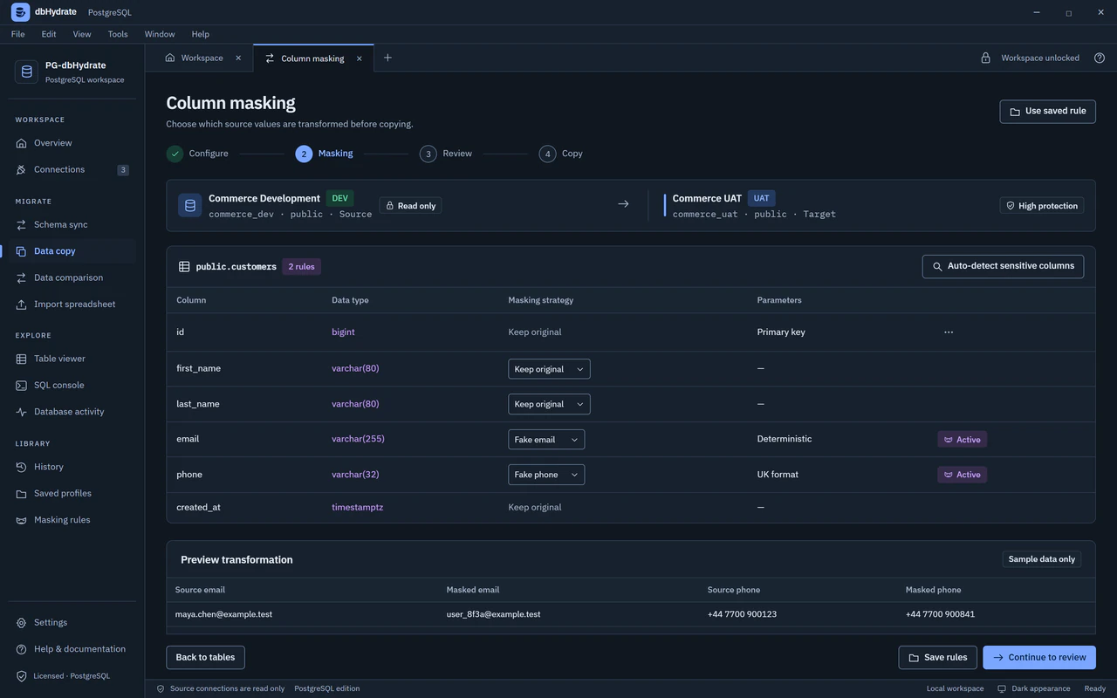
Task: Open first_name masking strategy dropdown
Action: 549,369
